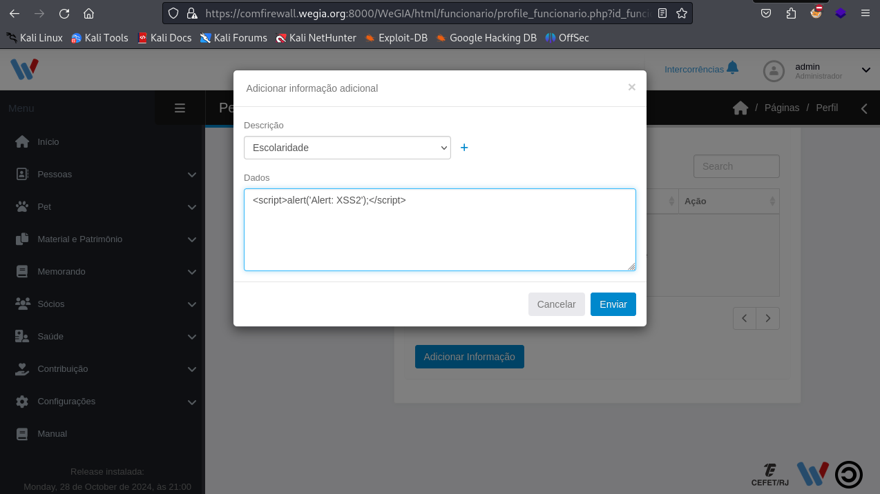Screen dimensions: 880x494
Task: Expand the Pet sidebar menu
Action: click(x=102, y=207)
